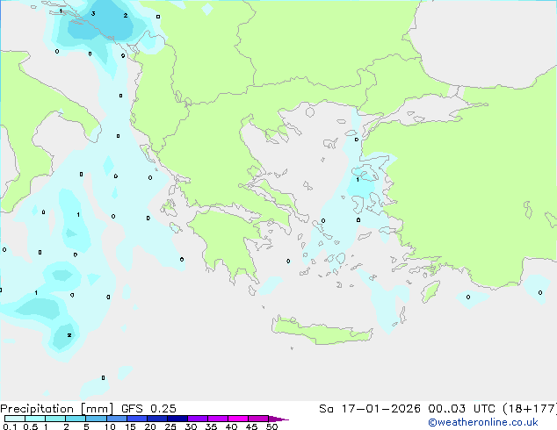Click the '1' value over Lesbos island
The height and width of the screenshot is (430, 557).
[358, 180]
